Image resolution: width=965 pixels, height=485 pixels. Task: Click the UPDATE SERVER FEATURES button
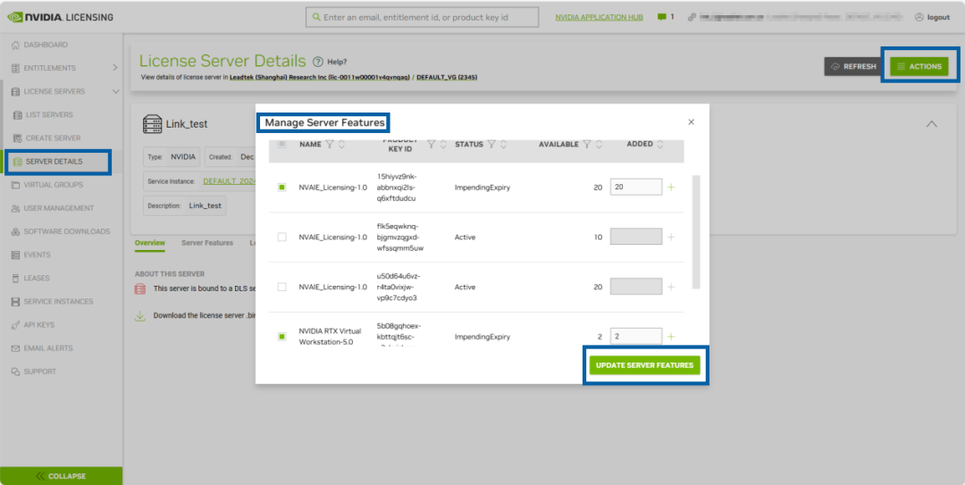(644, 365)
